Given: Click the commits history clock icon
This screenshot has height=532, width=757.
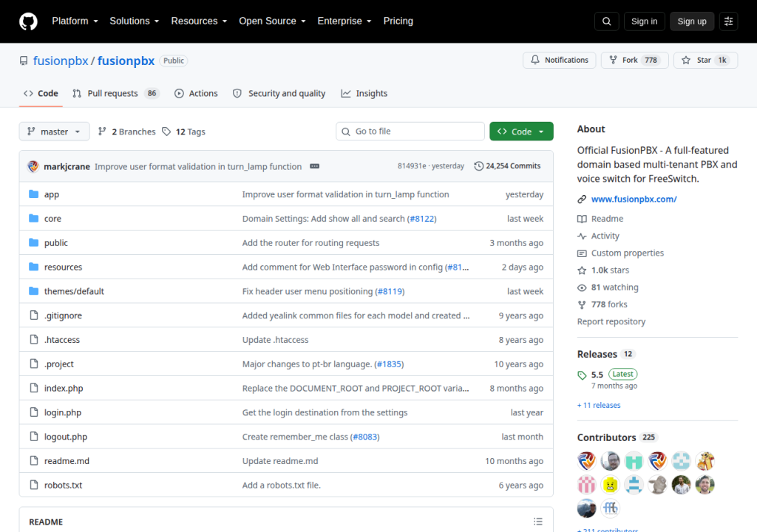Looking at the screenshot, I should pyautogui.click(x=478, y=166).
